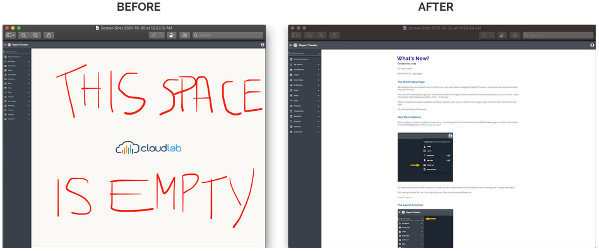Viewport: 599px width, 251px height.
Task: Select Marketing row in AFTER window sidebar
Action: [304, 116]
